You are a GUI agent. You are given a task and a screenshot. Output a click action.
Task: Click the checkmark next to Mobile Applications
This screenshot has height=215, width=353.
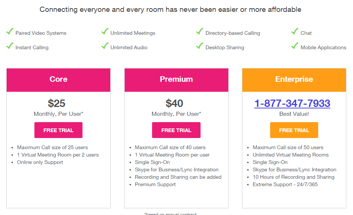pyautogui.click(x=295, y=46)
